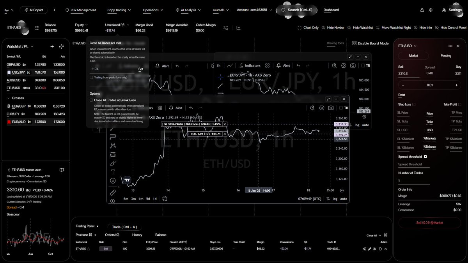Open the Close All dropdown in Trading Panel
468x263 pixels.
[x=373, y=235]
